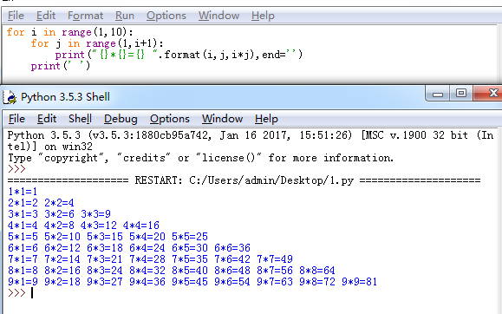This screenshot has height=314, width=502.
Task: Click output '7*3=21'
Action: click(x=105, y=259)
